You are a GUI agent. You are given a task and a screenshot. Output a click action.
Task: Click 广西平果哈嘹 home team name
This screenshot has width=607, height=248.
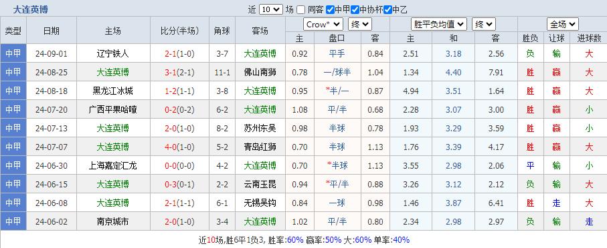112,109
